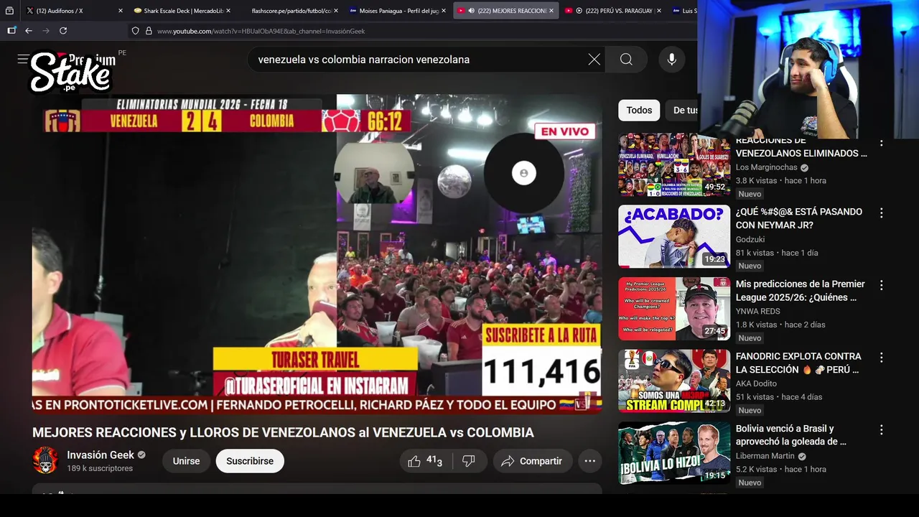Click the 189 k suscriptores text

[100, 468]
